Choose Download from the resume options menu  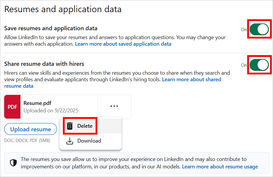89,141
